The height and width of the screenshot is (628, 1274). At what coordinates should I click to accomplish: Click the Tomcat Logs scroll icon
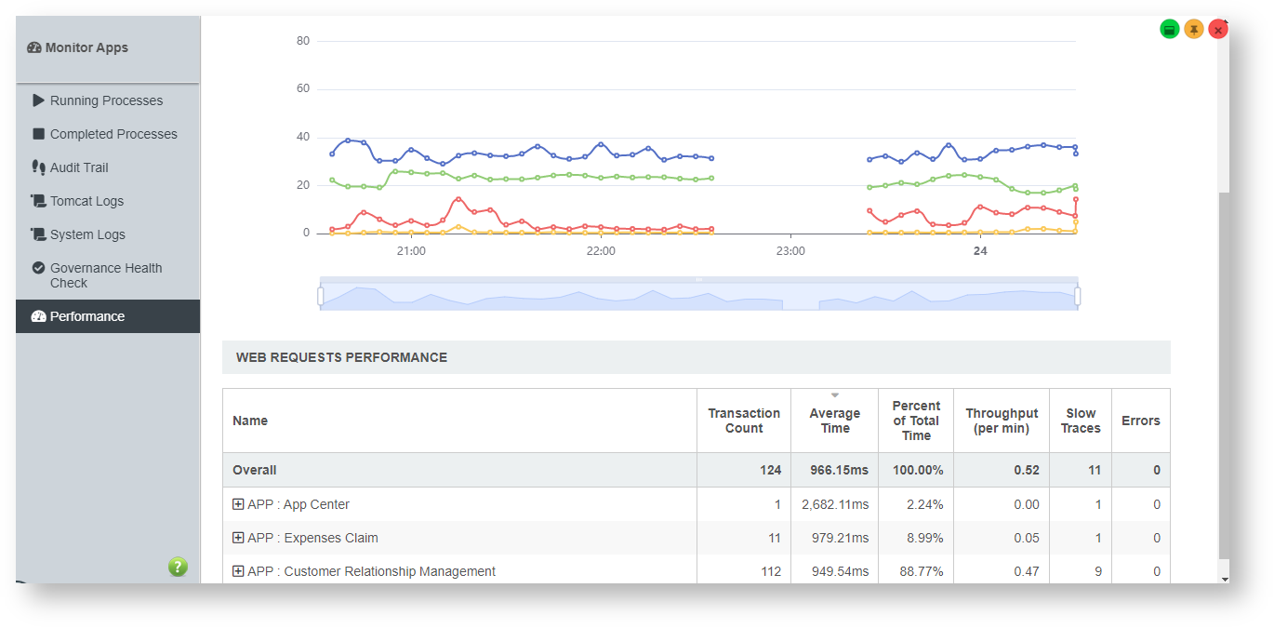click(x=38, y=201)
